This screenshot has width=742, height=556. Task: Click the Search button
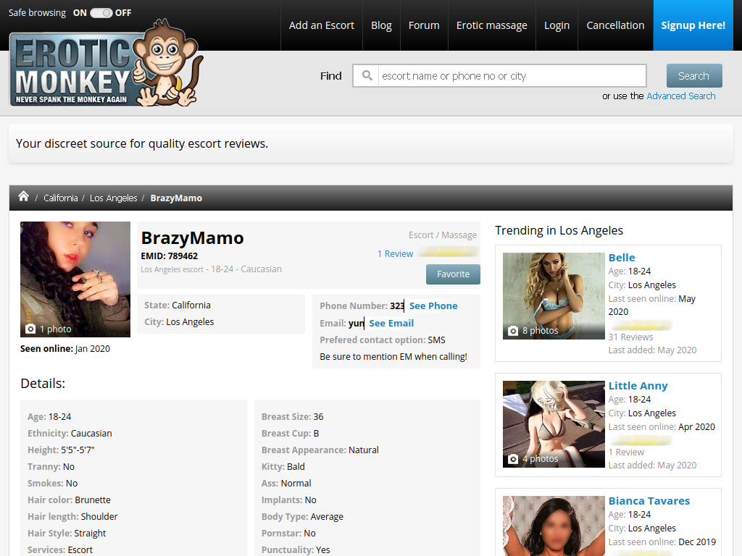click(x=694, y=75)
